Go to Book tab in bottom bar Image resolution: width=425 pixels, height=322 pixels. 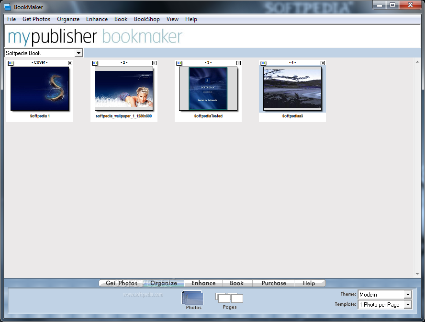(x=236, y=283)
